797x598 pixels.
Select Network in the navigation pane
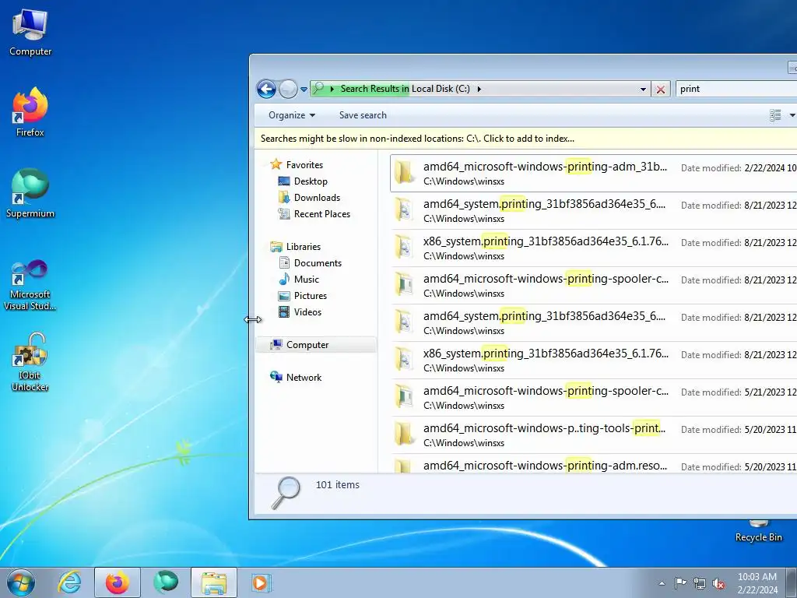(x=304, y=378)
